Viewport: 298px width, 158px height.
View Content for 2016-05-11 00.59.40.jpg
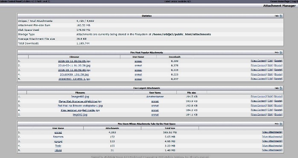click(259, 70)
